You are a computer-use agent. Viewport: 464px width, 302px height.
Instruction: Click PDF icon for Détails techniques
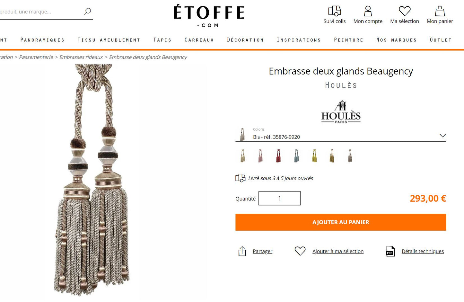[x=390, y=251]
